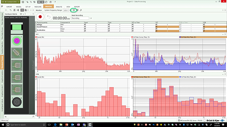Minimize the Hardware Matrix panel
227x127 pixels.
coord(31,14)
